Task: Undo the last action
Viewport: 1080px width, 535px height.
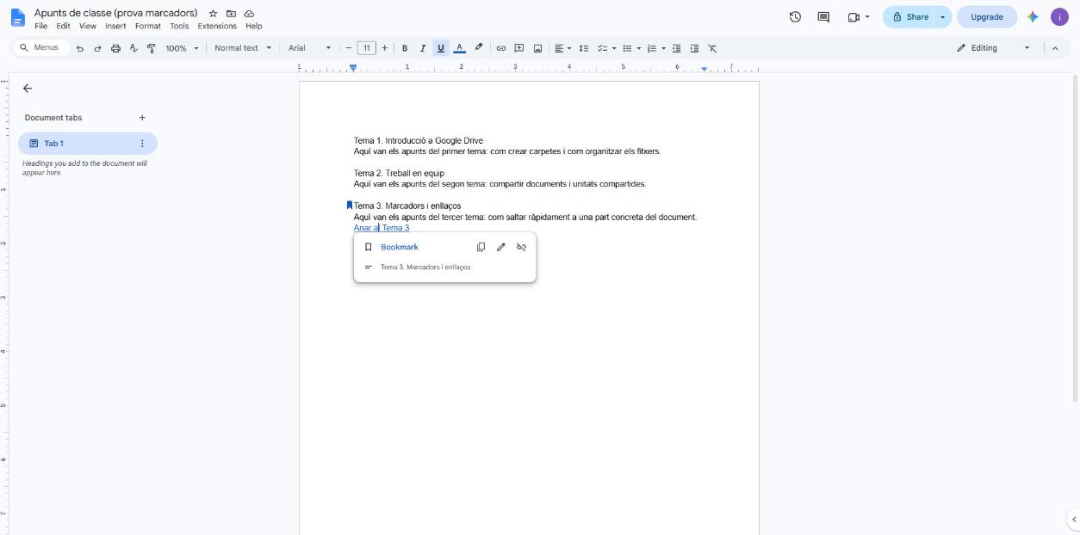Action: [80, 48]
